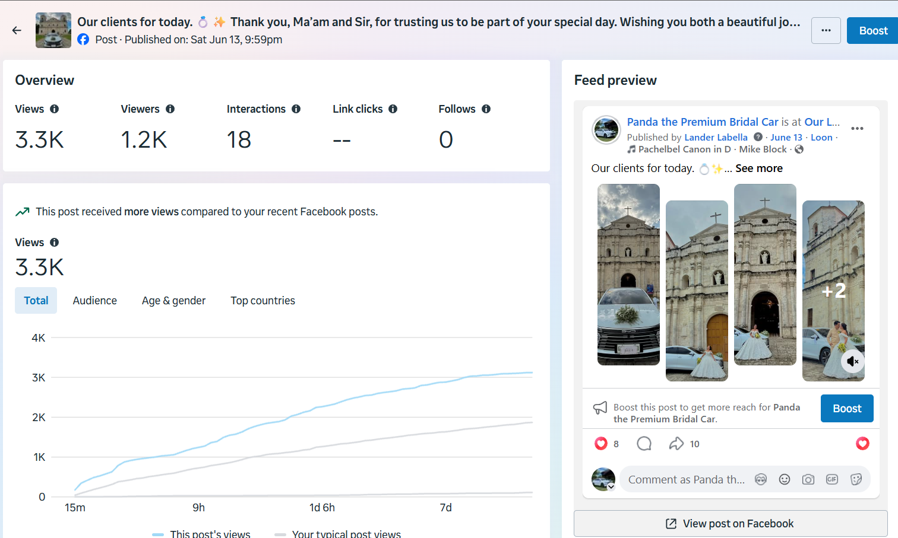Show info for the Link clicks metric
Viewport: 898px width, 538px height.
pos(393,109)
